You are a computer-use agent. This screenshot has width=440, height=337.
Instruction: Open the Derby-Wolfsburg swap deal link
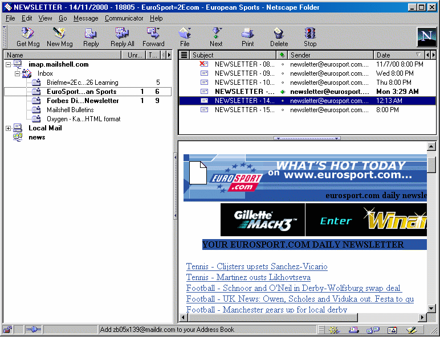[294, 288]
